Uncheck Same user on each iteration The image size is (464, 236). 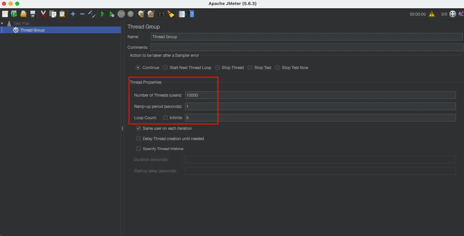pyautogui.click(x=139, y=128)
